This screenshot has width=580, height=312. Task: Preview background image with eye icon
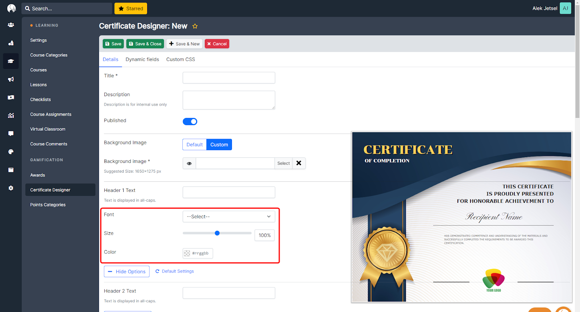click(x=189, y=163)
